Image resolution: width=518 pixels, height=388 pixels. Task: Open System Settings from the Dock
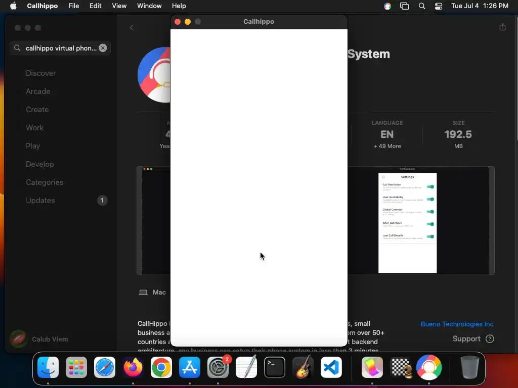point(218,367)
